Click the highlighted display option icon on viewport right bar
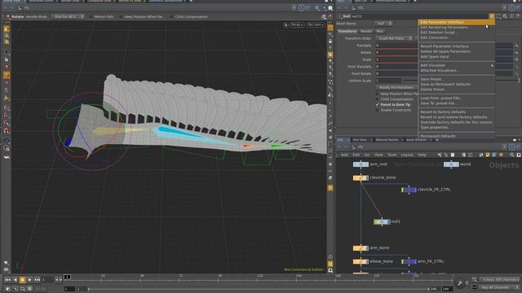522x293 pixels. click(330, 55)
